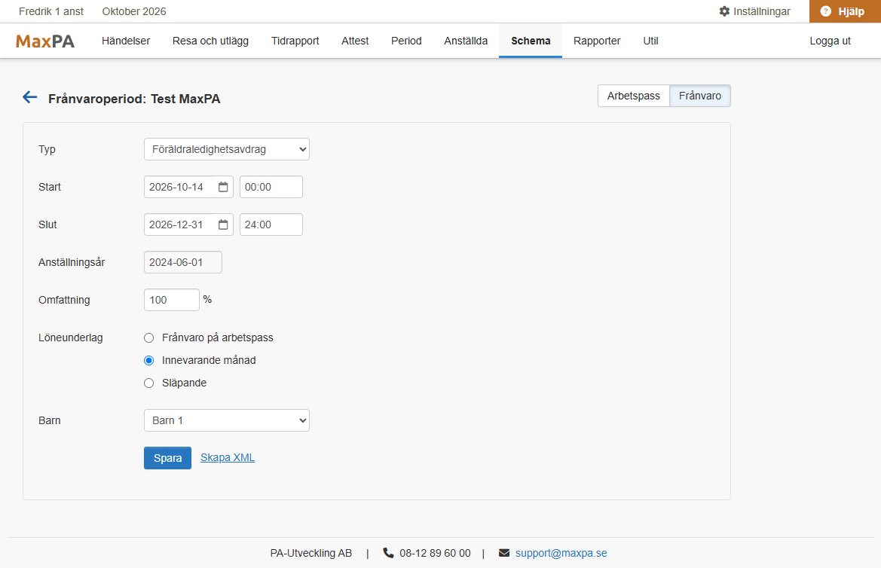Image resolution: width=881 pixels, height=568 pixels.
Task: Go to Resa och utlägg
Action: point(210,41)
